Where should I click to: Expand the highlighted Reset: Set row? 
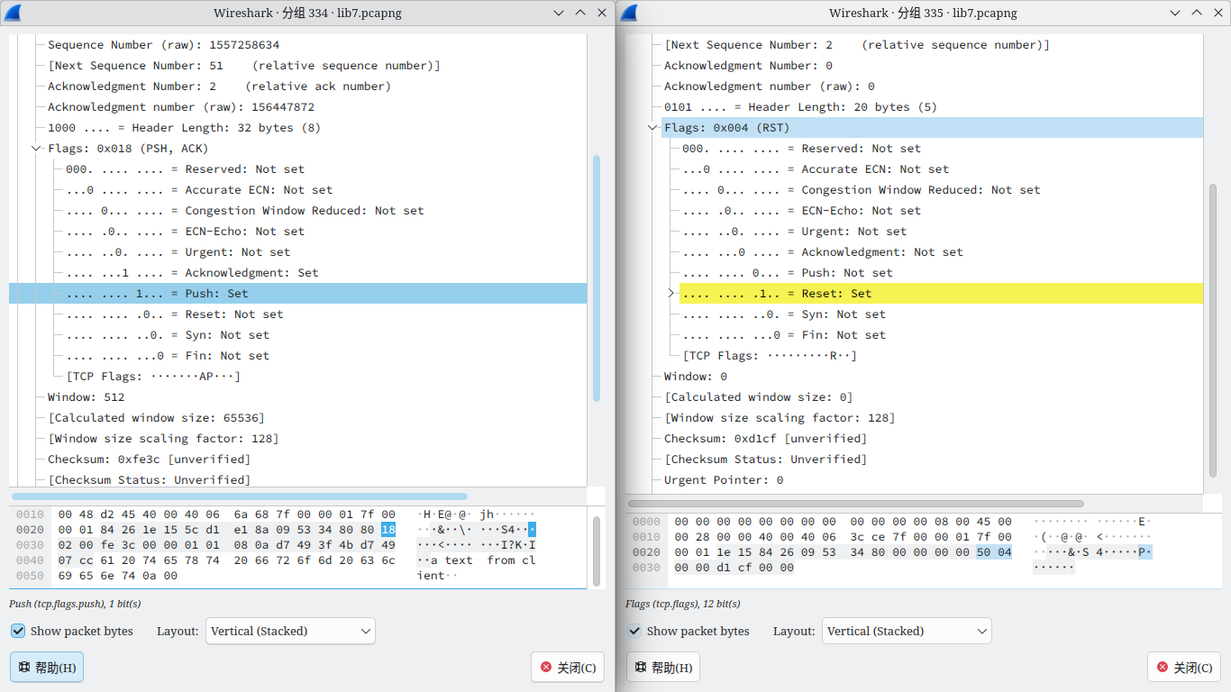670,294
